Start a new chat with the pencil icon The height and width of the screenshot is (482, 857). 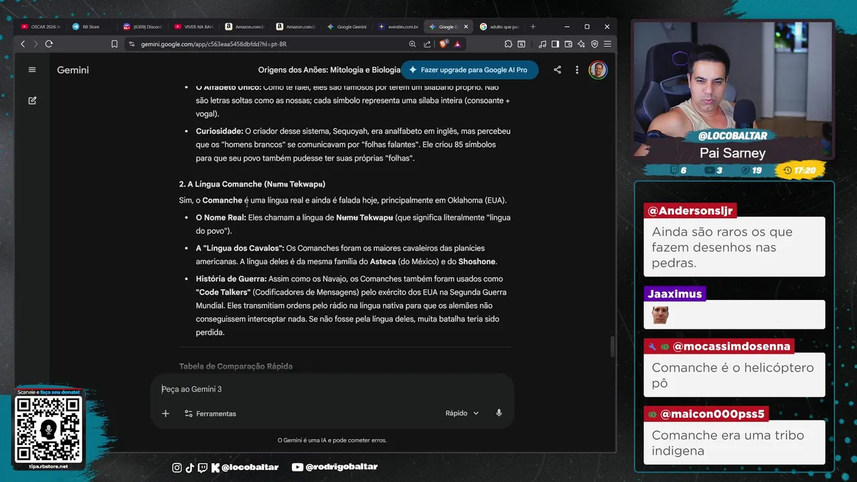click(32, 100)
